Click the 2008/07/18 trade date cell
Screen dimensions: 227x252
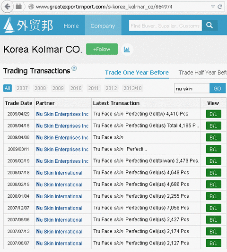pyautogui.click(x=18, y=173)
